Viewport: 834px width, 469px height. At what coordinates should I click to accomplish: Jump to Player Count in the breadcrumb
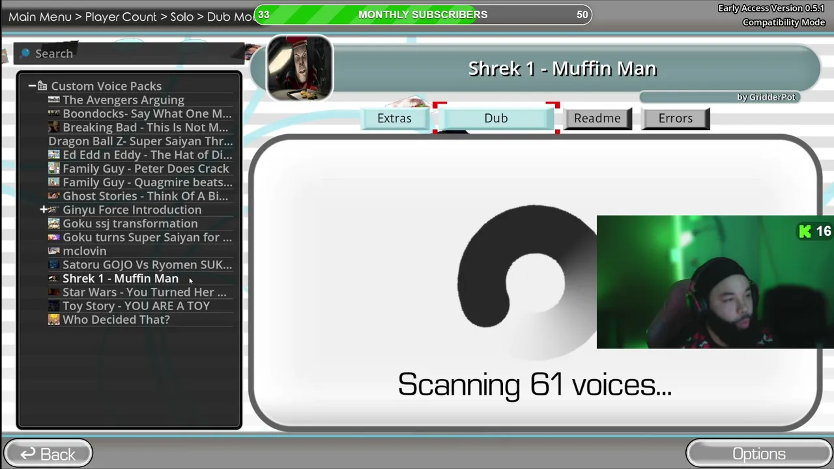tap(121, 17)
